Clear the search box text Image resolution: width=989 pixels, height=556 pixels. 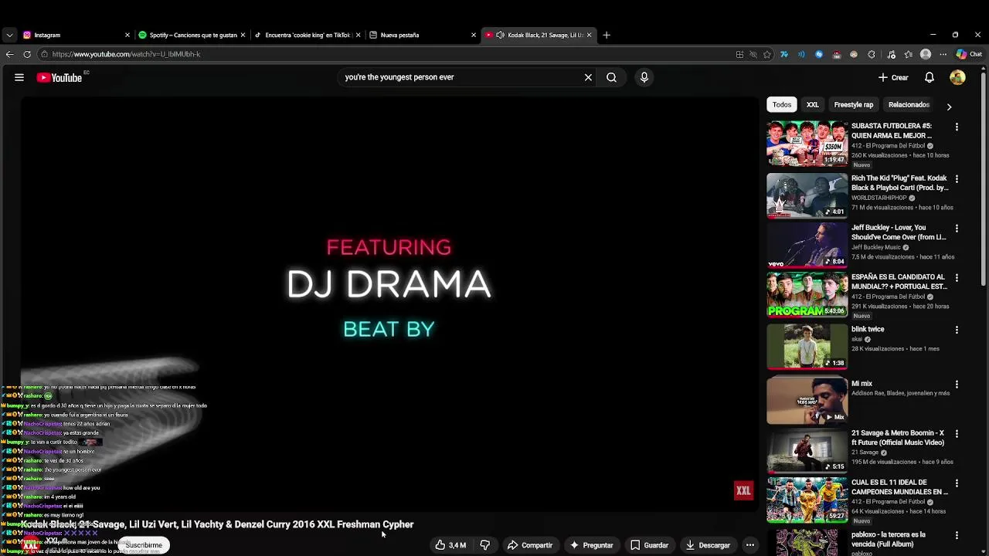tap(588, 77)
